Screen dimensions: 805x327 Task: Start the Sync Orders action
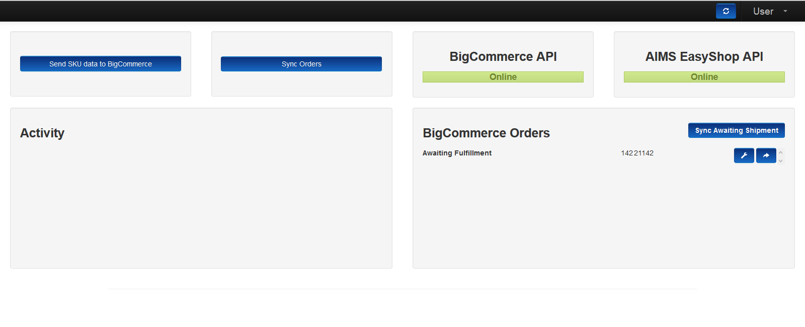(x=301, y=64)
